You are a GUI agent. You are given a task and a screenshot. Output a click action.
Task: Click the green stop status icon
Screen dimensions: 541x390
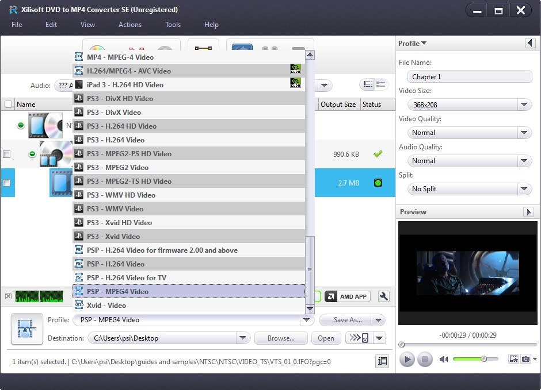378,183
